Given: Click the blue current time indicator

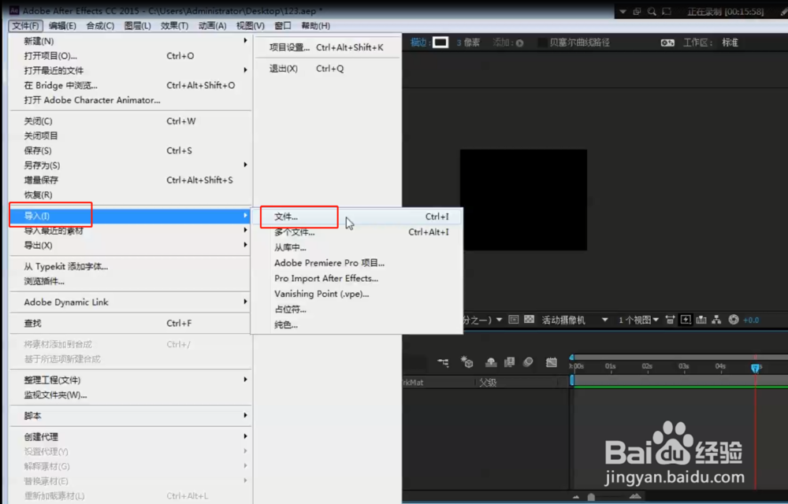Looking at the screenshot, I should pyautogui.click(x=755, y=368).
